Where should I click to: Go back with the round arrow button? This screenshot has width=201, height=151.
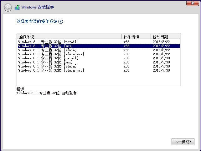(8, 8)
